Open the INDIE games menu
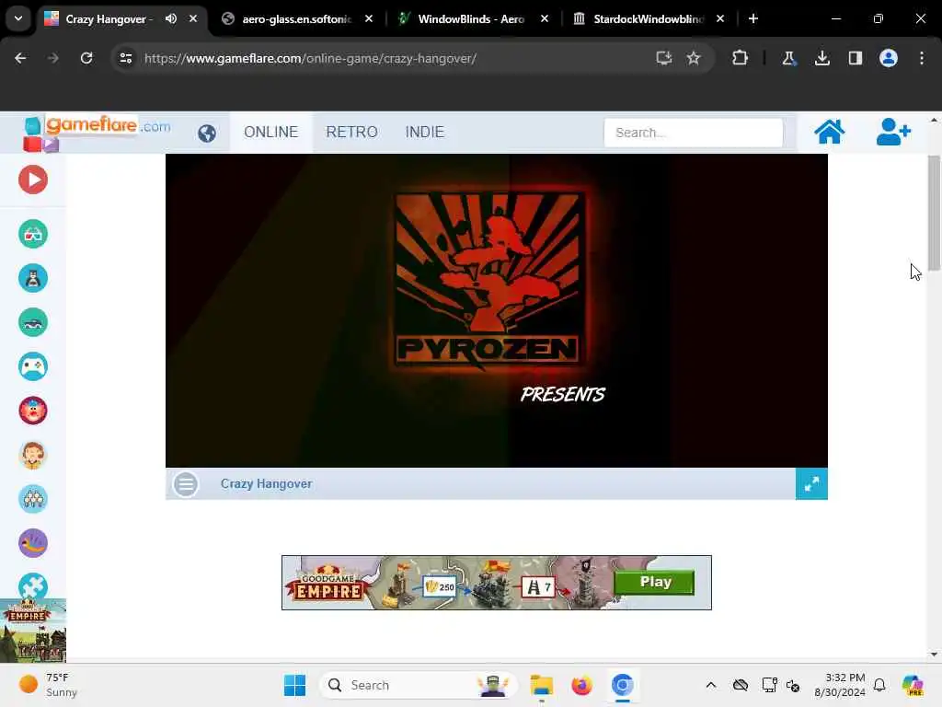Image resolution: width=942 pixels, height=707 pixels. [x=425, y=133]
